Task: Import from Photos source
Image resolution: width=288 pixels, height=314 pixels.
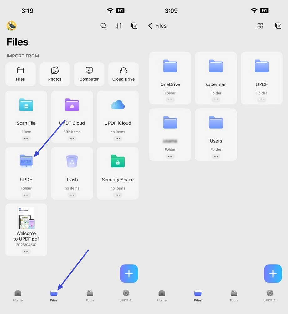Action: [55, 74]
